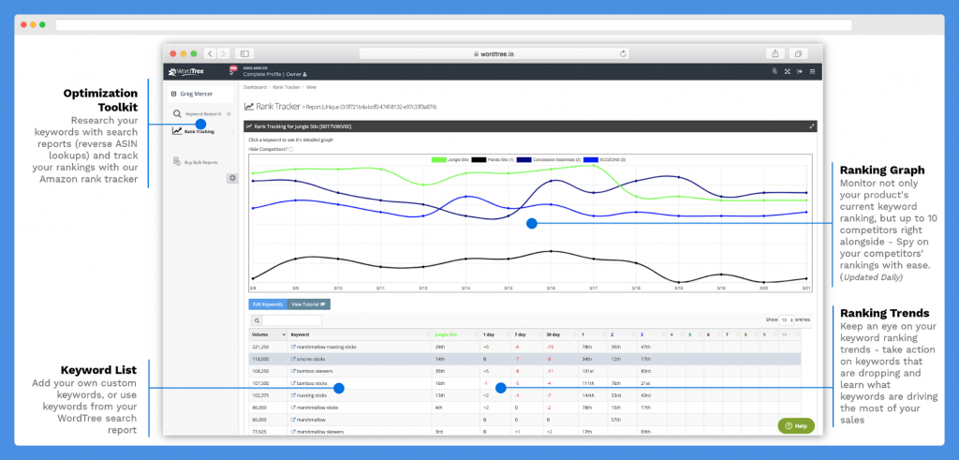Click the logout icon in top header
This screenshot has width=959, height=460.
[x=800, y=71]
